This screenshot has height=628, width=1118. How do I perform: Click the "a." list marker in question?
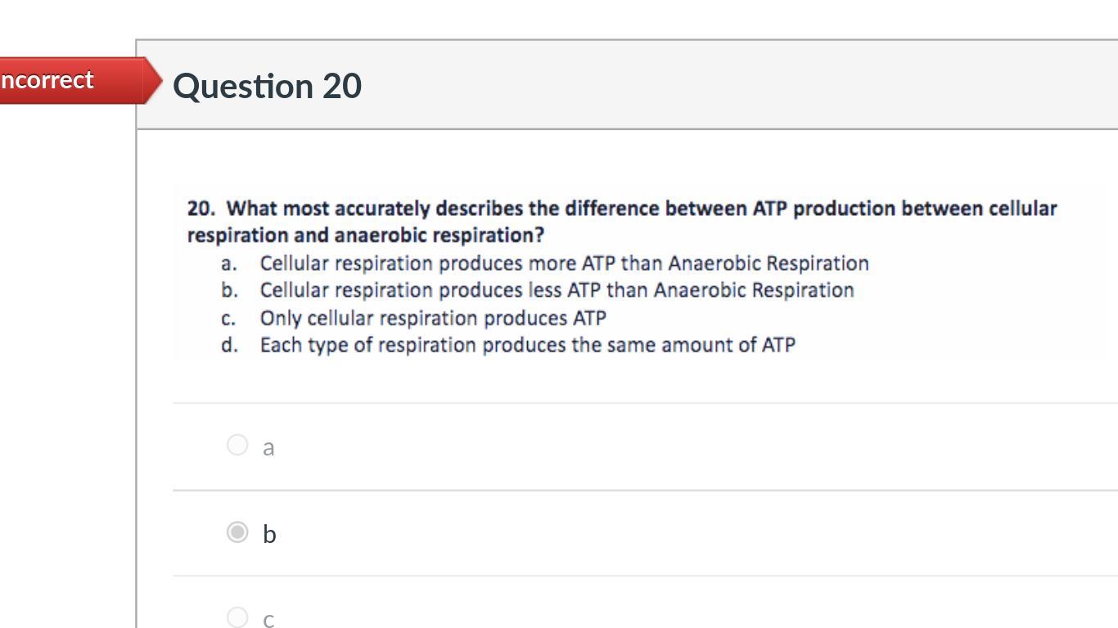229,263
